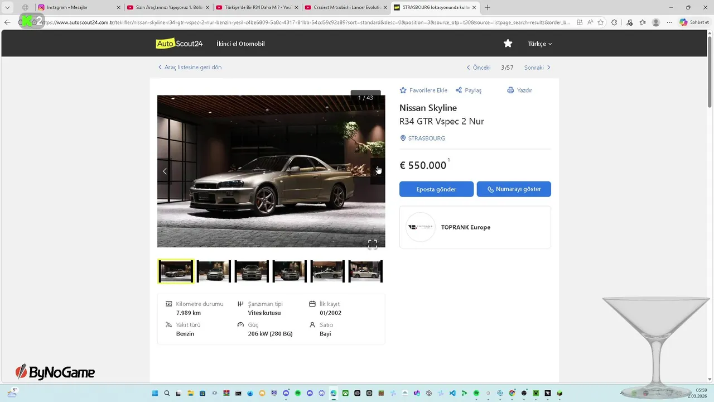Click the Yazdır link
The height and width of the screenshot is (402, 714).
pyautogui.click(x=524, y=90)
